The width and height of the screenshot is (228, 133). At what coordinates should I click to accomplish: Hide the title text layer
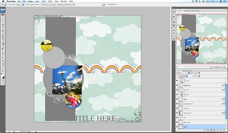point(177,118)
